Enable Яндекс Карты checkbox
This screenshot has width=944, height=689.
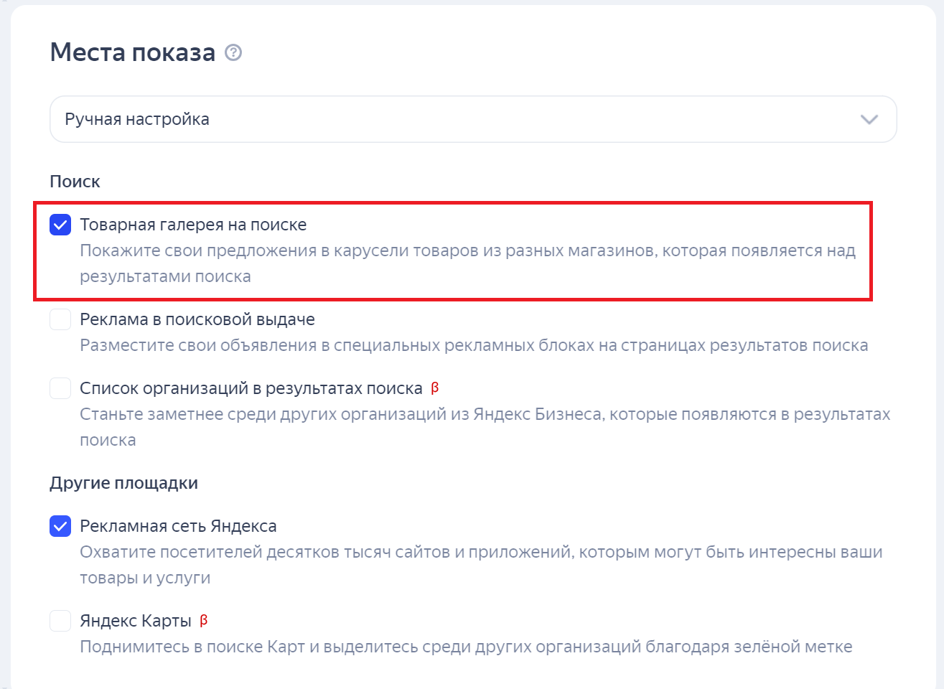60,621
